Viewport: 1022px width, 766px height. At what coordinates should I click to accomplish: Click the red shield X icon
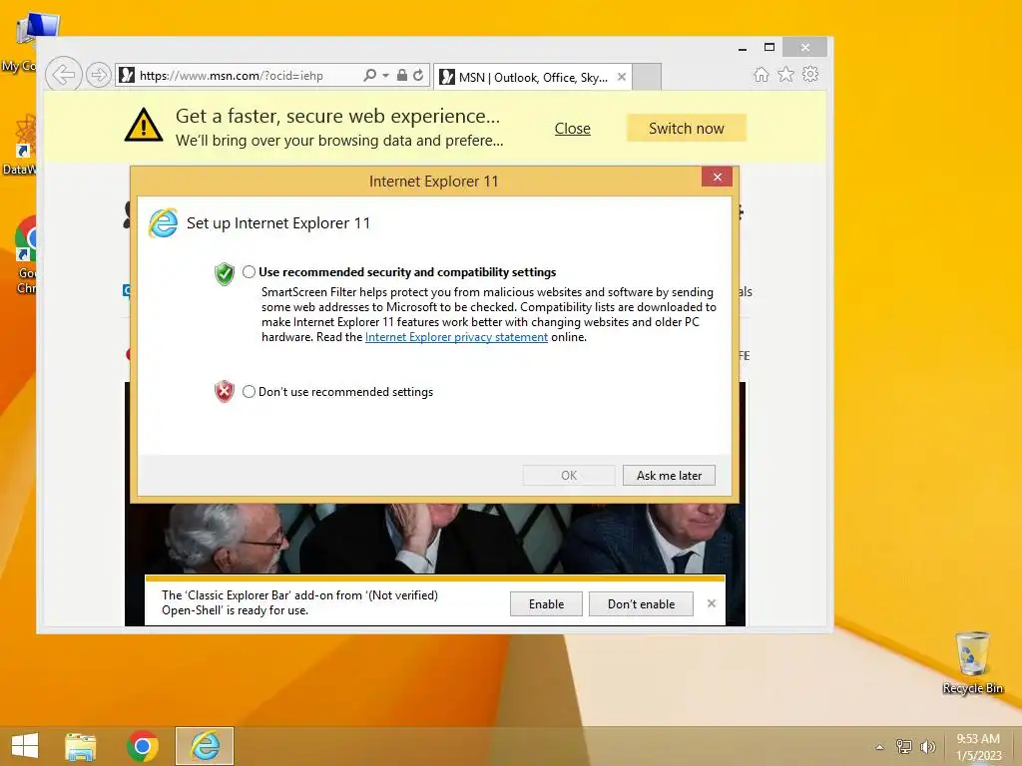click(225, 391)
